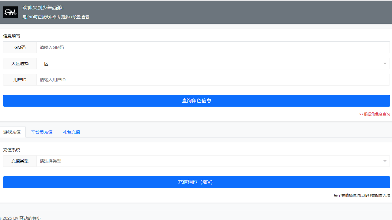Switch to the 平台币充值 tab
392x220 pixels.
pos(42,132)
